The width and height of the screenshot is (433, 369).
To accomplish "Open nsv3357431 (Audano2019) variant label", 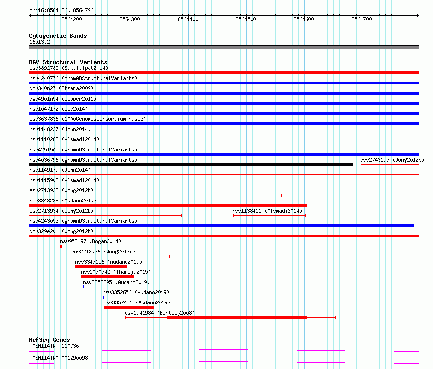I will 137,302.
